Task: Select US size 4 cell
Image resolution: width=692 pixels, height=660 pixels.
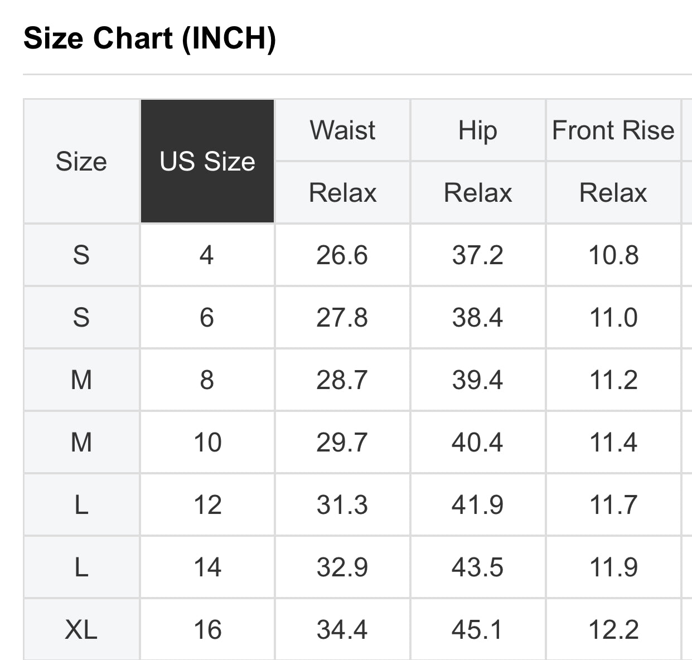Action: (x=207, y=255)
